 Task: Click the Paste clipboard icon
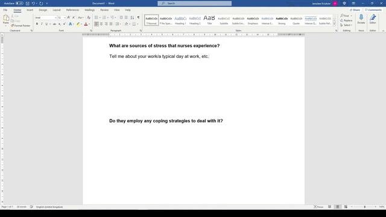(6, 17)
